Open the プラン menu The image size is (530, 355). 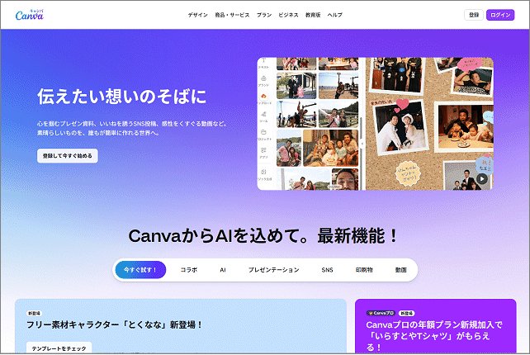pos(263,15)
